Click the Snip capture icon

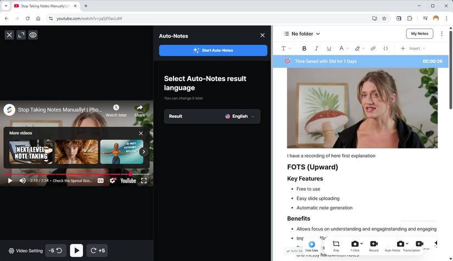[x=336, y=244]
